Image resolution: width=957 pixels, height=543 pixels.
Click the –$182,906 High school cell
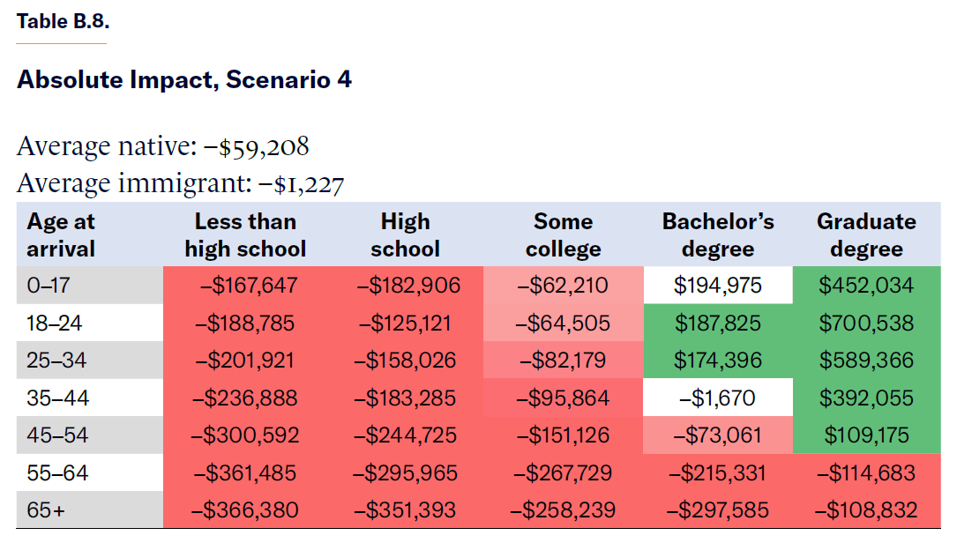pos(406,286)
